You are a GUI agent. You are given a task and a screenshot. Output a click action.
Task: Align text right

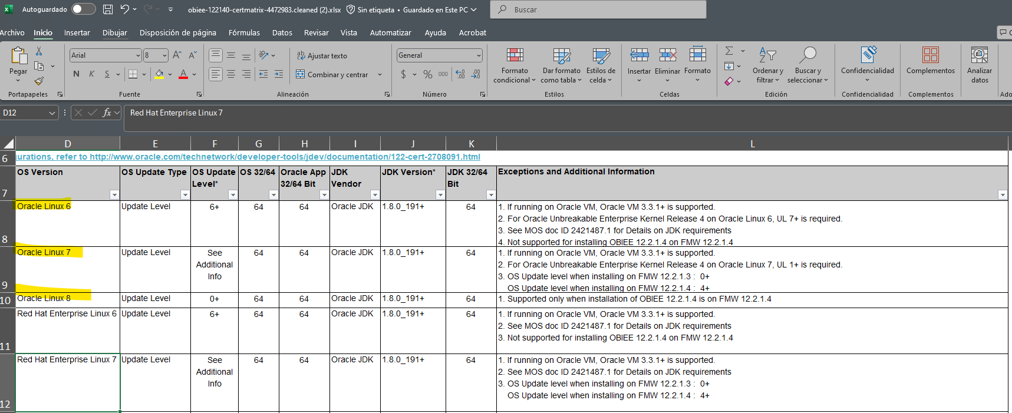tap(246, 74)
